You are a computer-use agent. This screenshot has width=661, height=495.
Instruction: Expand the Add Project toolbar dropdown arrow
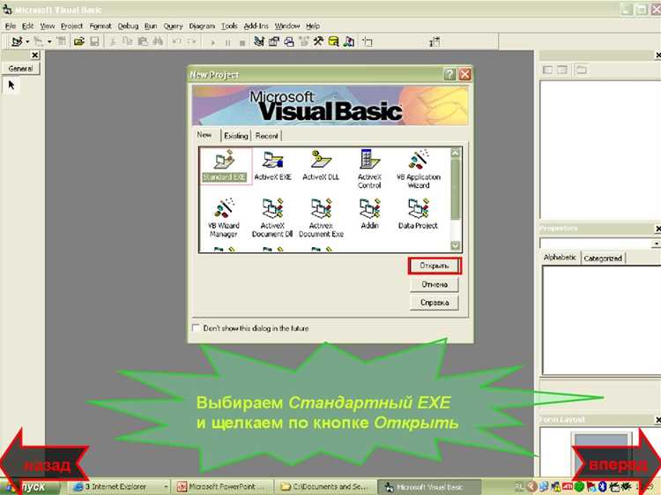(x=27, y=41)
